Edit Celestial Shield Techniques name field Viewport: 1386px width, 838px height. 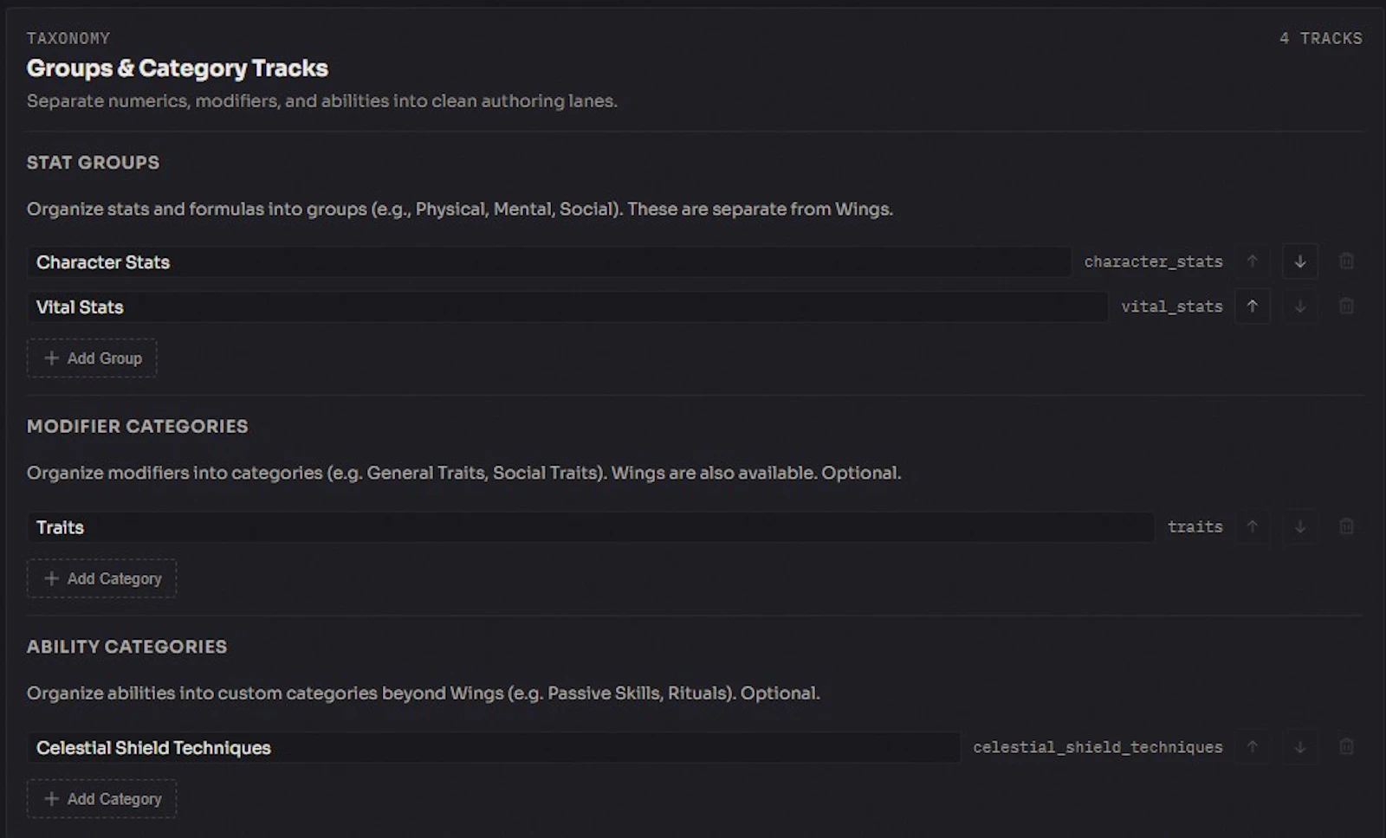coord(494,748)
